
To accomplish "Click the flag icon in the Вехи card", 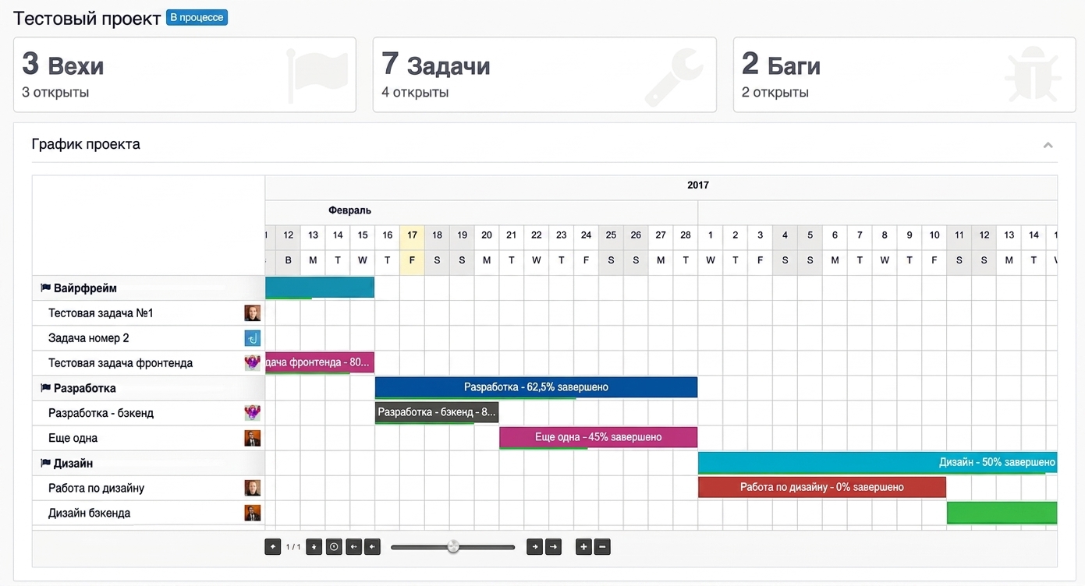I will (x=317, y=75).
